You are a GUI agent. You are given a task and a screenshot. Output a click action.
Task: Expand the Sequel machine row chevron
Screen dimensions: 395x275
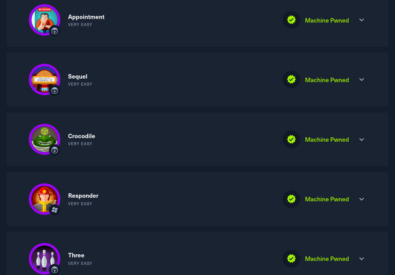361,79
